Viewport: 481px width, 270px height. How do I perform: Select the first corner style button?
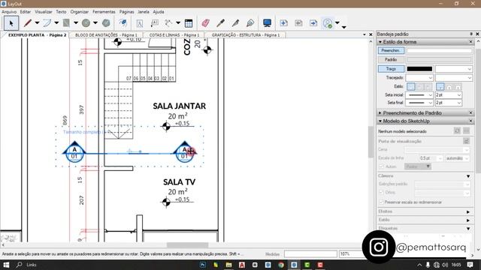click(411, 87)
